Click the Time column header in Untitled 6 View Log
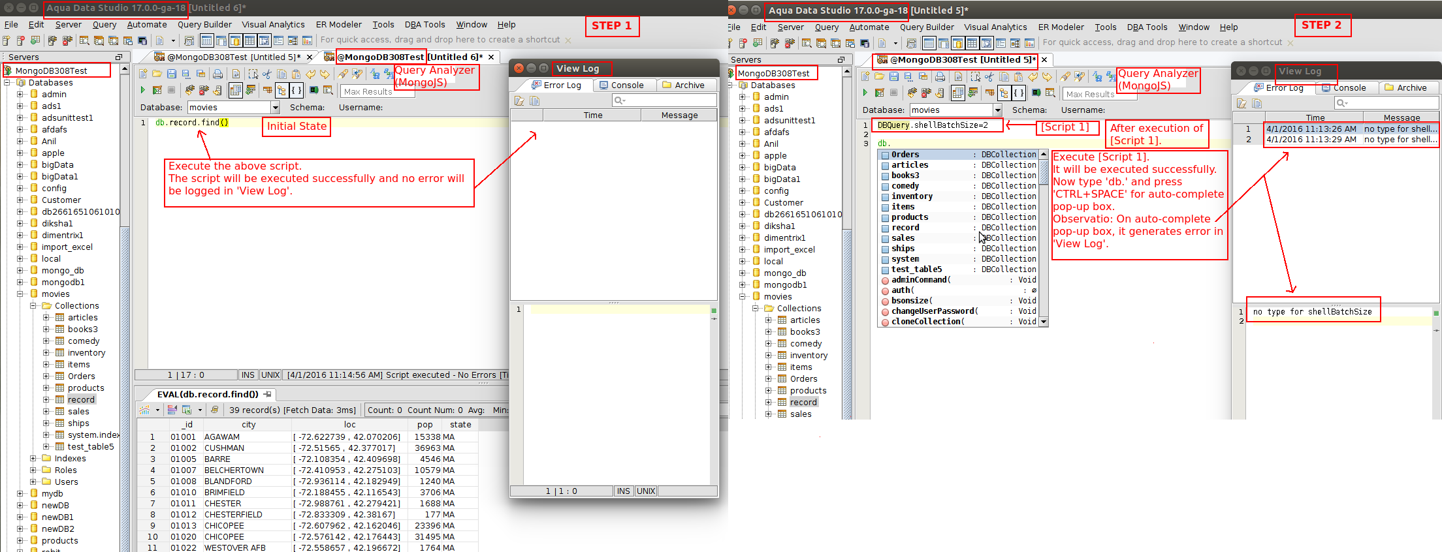 pos(593,115)
